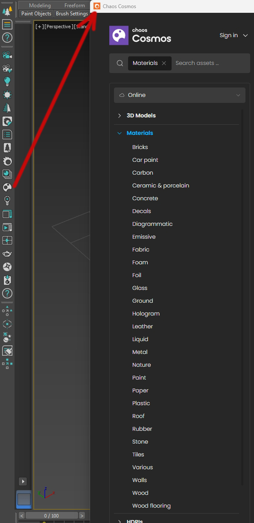Select the Glass material category
This screenshot has height=523, width=254.
tap(139, 288)
